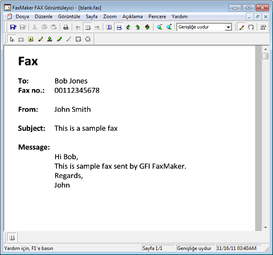Go to previous page arrow
273x255 pixels.
pyautogui.click(x=78, y=27)
